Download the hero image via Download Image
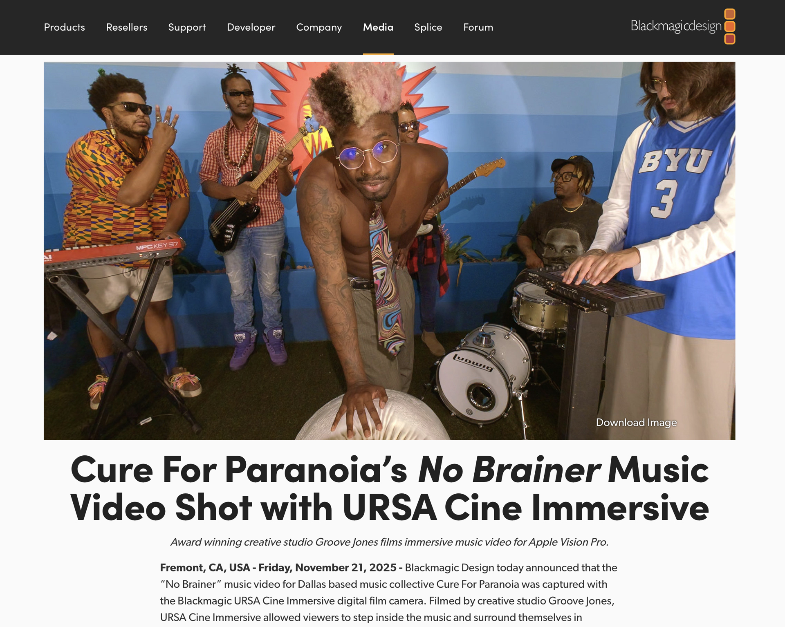Screen dimensions: 785x627 [636, 422]
